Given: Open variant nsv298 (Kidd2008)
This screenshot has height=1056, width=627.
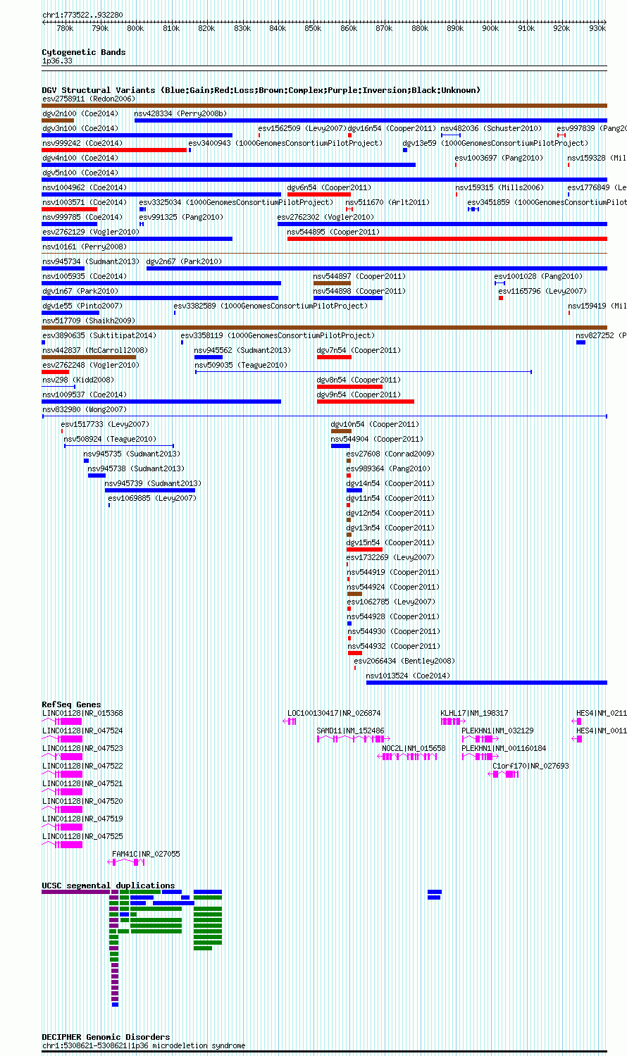Looking at the screenshot, I should pos(78,380).
